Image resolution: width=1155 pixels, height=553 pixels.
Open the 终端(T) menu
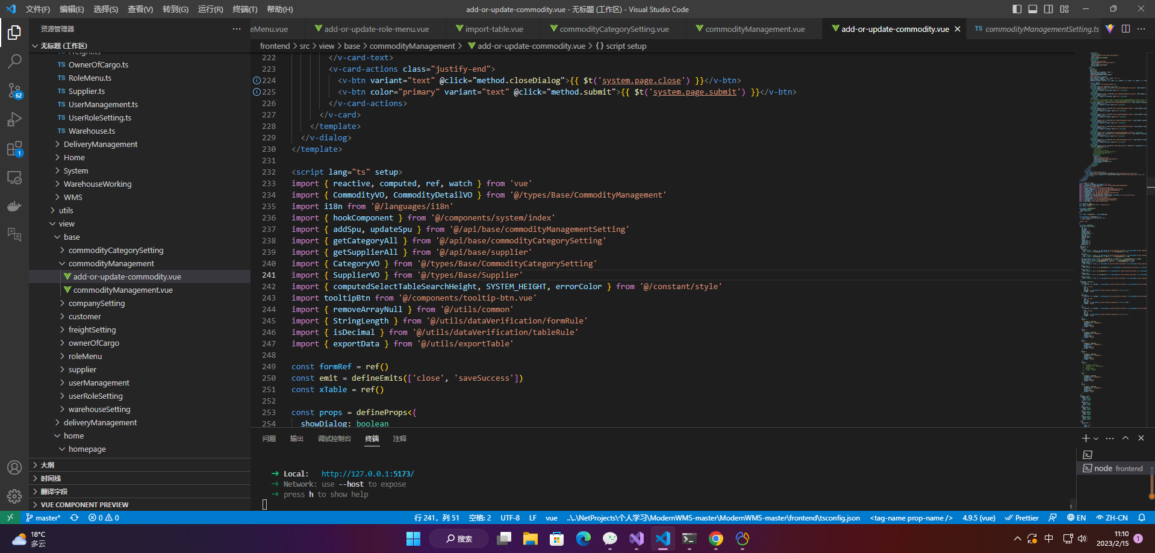point(245,9)
